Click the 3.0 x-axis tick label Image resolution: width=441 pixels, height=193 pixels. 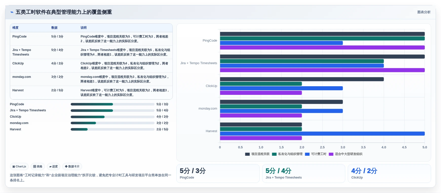coord(343,147)
